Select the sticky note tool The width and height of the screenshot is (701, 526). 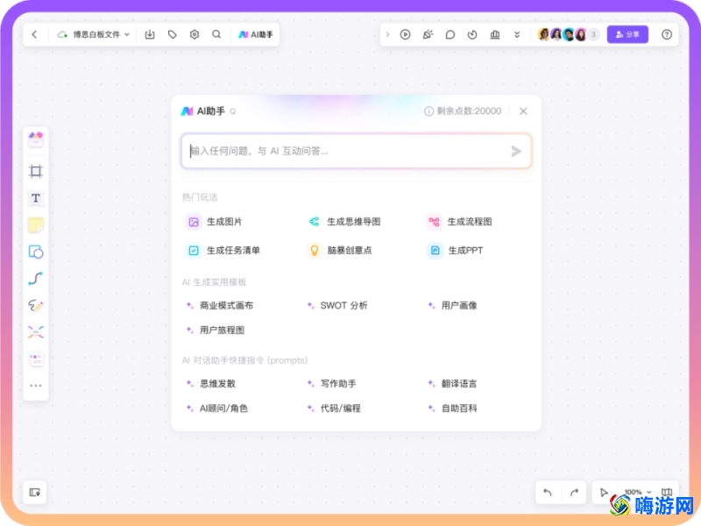coord(36,225)
